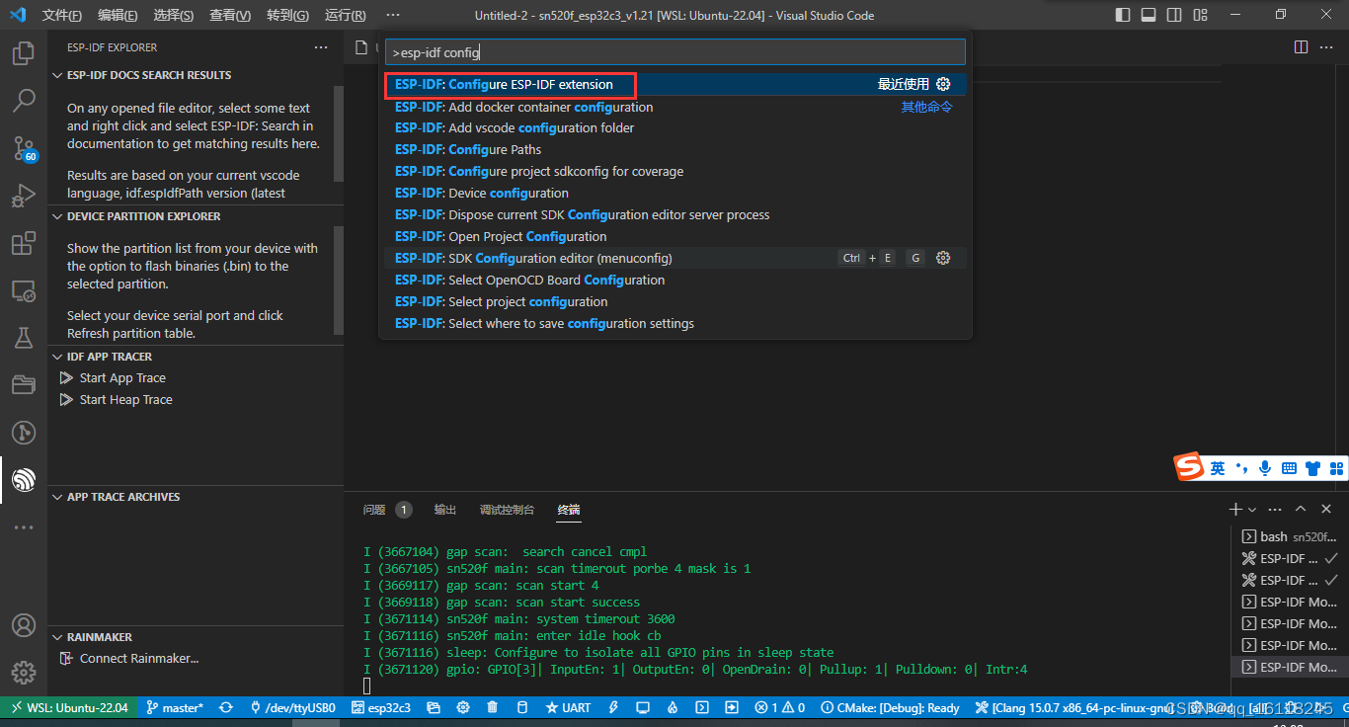
Task: Click the current folder icon in status bar
Action: click(x=434, y=707)
